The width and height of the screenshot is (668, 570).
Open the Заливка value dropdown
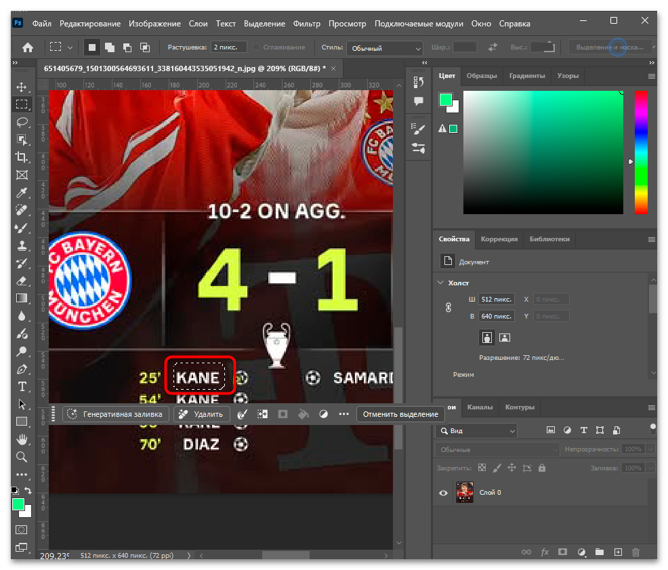pyautogui.click(x=650, y=468)
